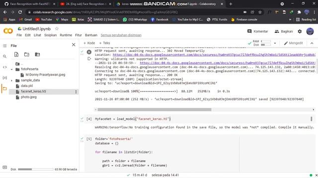
Task: Switch to the Face-Recognition GitHub tab
Action: (30, 4)
